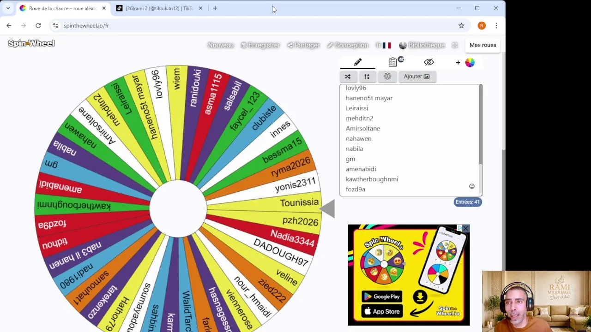Click the Google Play badge in ad
The height and width of the screenshot is (332, 591).
coord(382,296)
